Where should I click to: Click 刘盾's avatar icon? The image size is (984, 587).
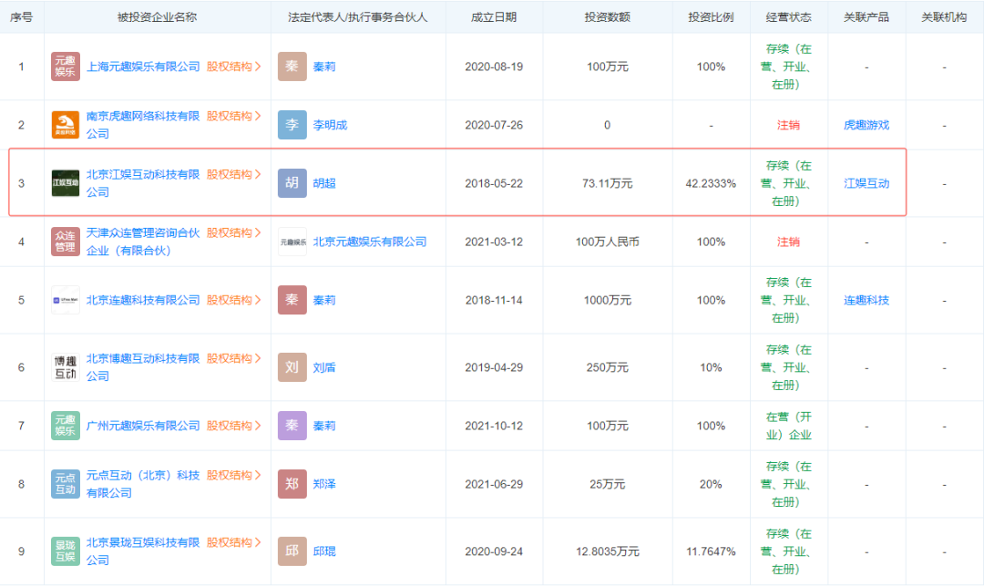point(292,366)
